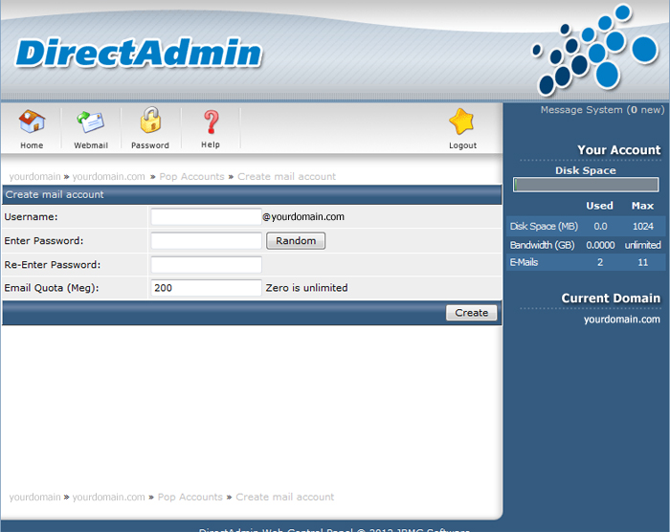
Task: Click the Bandwidth used value 0.0000
Action: 600,245
